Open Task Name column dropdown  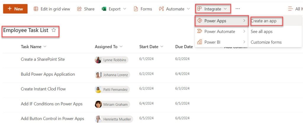tap(45, 47)
